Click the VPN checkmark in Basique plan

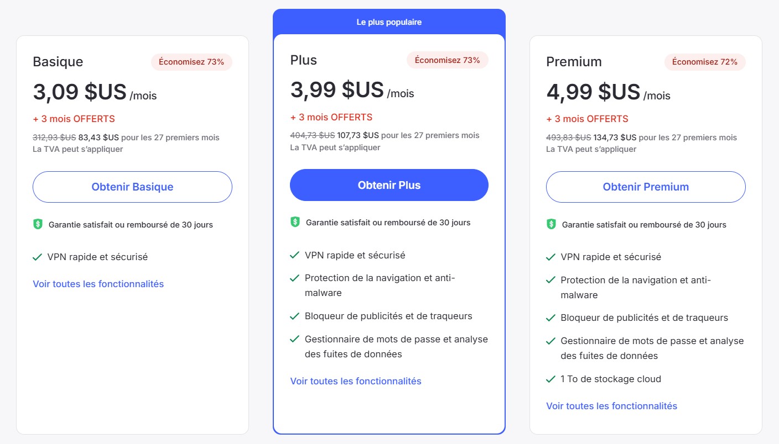click(x=38, y=257)
